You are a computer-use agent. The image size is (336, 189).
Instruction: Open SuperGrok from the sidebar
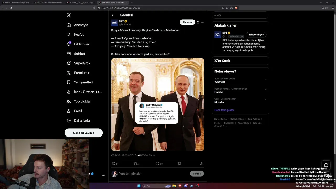point(78,63)
